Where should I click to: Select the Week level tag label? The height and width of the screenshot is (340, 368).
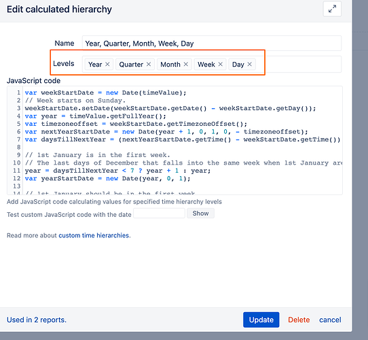[x=206, y=65]
